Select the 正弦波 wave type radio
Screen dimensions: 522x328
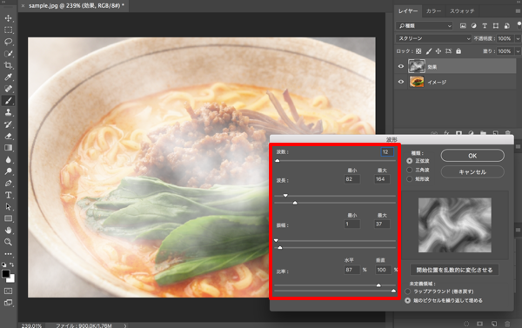click(x=410, y=161)
